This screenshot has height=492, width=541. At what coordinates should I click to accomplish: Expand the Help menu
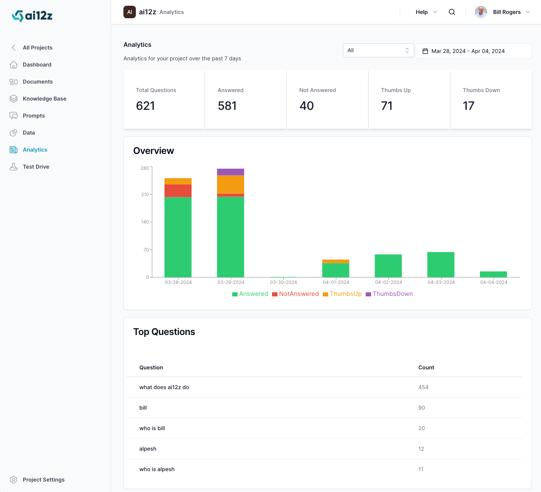point(426,12)
